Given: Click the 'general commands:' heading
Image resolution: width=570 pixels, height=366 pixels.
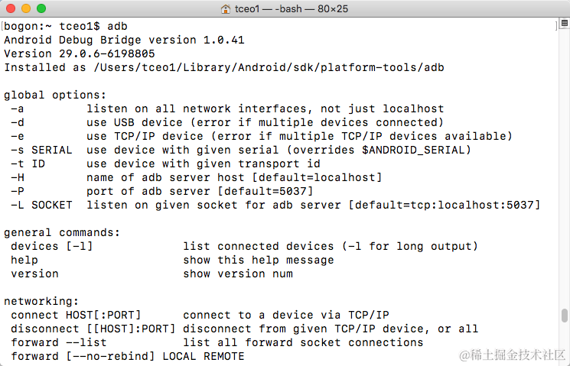Looking at the screenshot, I should pos(62,233).
